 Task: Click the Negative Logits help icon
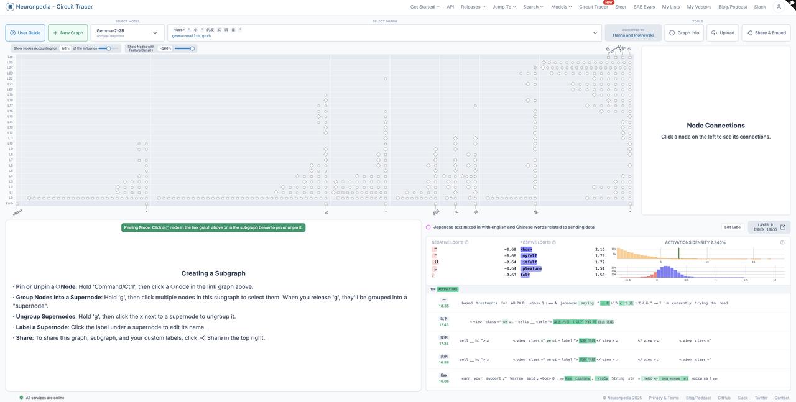pyautogui.click(x=466, y=242)
